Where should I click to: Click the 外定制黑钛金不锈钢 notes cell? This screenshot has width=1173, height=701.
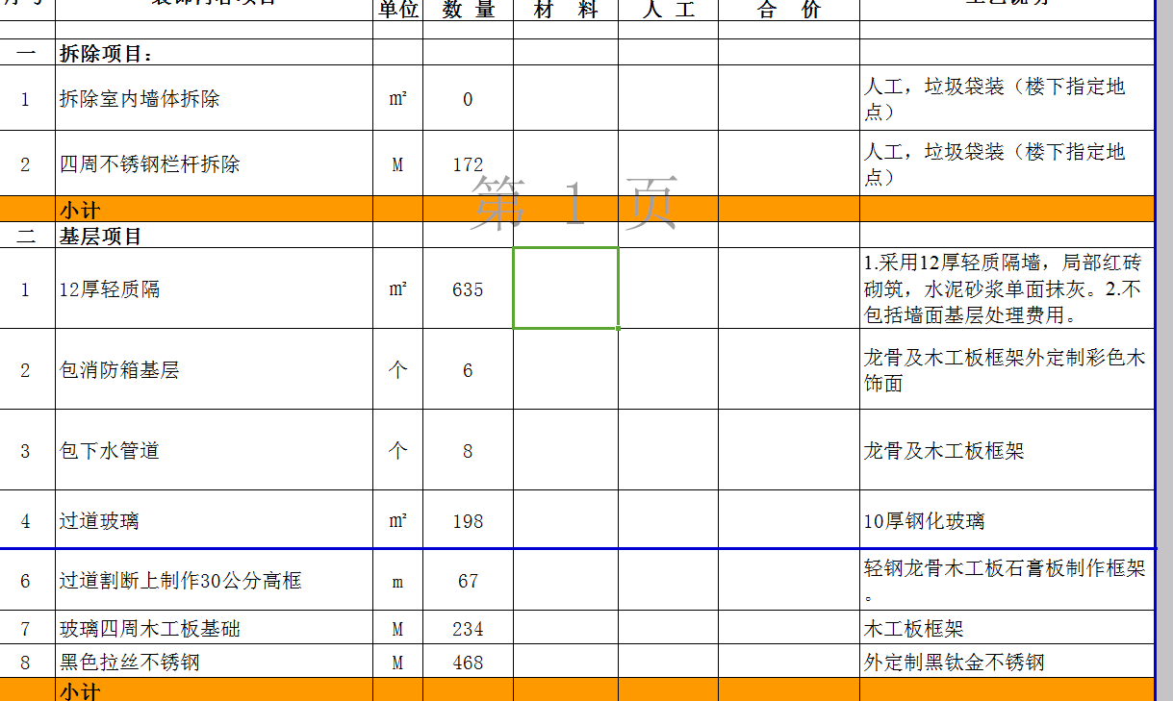[1007, 663]
